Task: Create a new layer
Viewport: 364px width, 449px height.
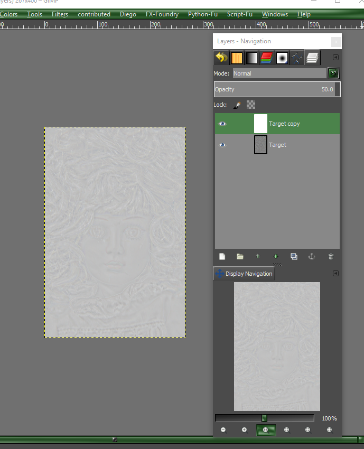Action: click(x=222, y=256)
